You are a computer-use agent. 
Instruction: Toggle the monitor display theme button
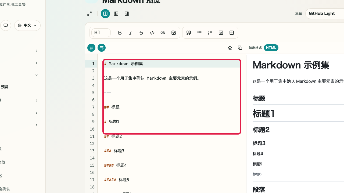pyautogui.click(x=6, y=25)
